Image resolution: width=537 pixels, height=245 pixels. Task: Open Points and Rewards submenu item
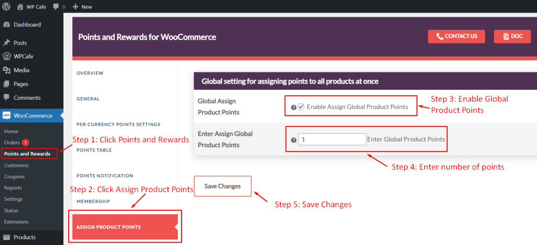click(x=27, y=154)
